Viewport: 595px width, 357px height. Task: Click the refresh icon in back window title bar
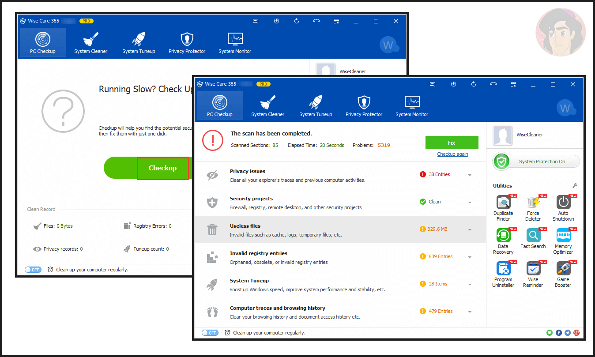[297, 21]
